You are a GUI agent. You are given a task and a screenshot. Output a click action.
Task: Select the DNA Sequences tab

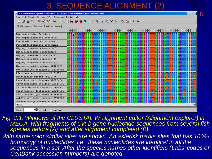[24, 26]
